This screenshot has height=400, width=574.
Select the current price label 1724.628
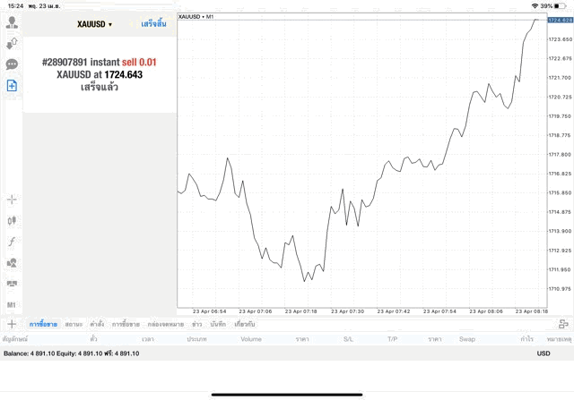(x=560, y=20)
